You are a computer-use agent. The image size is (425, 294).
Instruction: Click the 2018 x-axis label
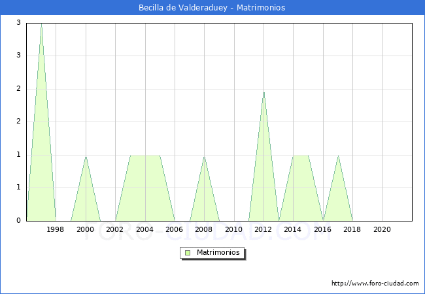[x=352, y=229]
